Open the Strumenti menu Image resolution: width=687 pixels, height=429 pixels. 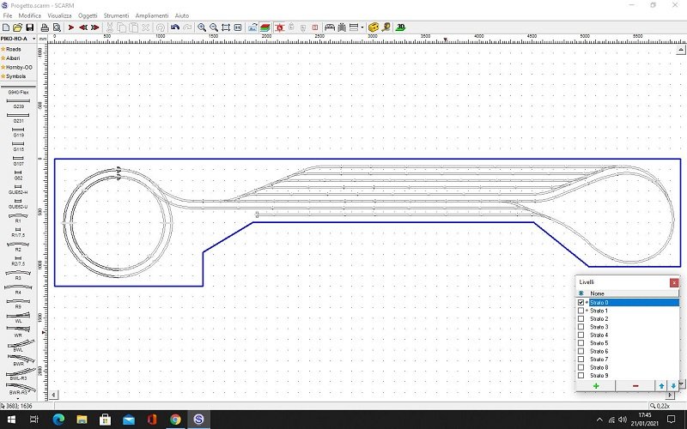pos(116,15)
